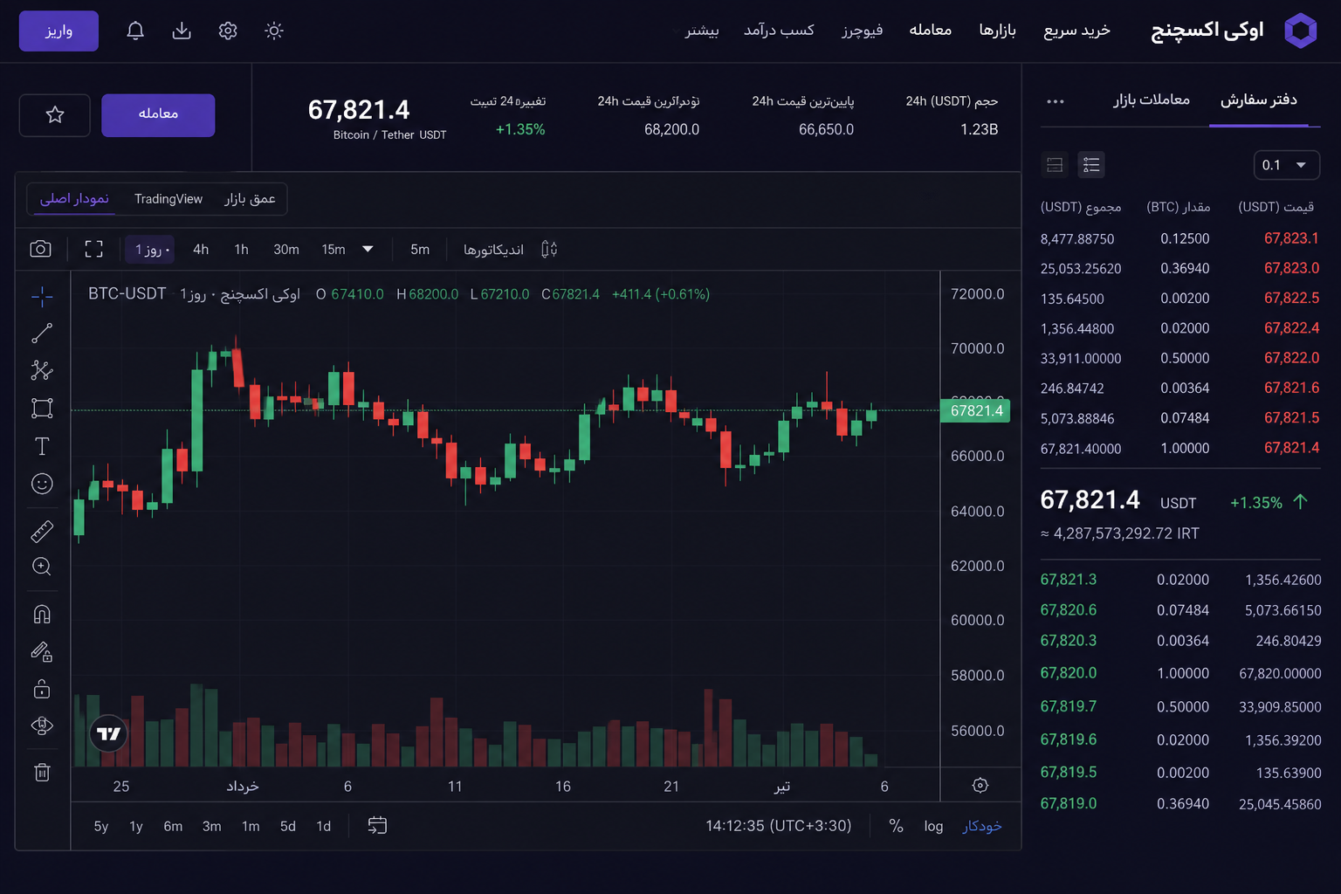The image size is (1341, 894).
Task: Open timezone 14:12:35 (UTC+3:30) selector
Action: [779, 826]
